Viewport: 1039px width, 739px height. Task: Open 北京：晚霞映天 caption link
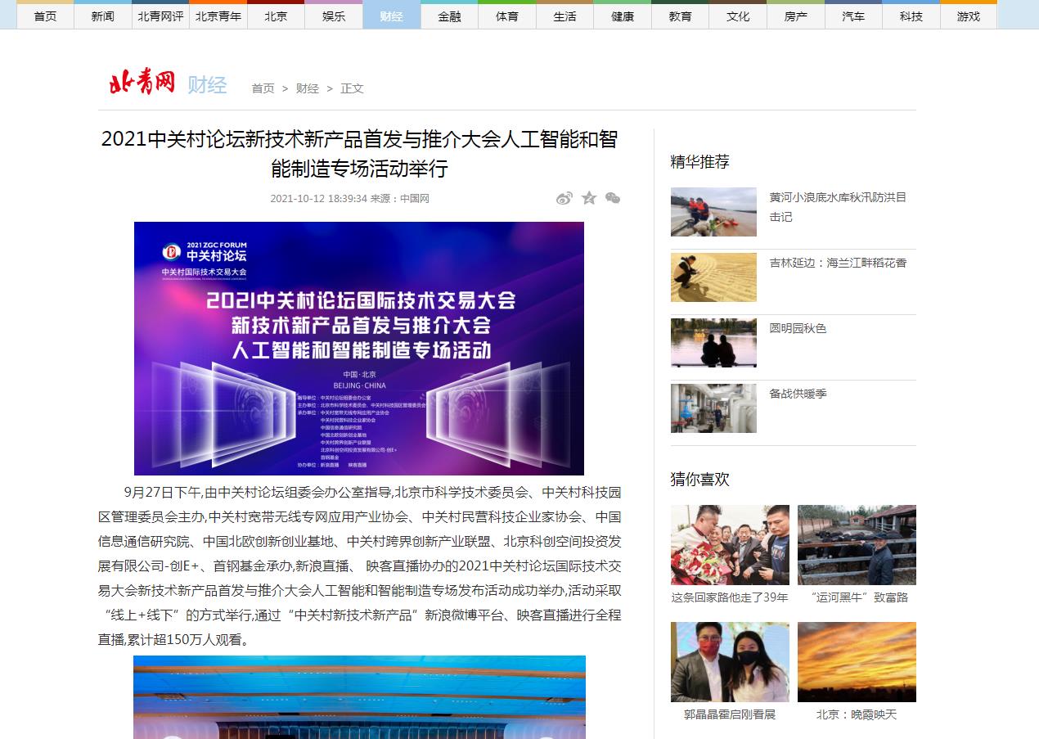click(857, 714)
